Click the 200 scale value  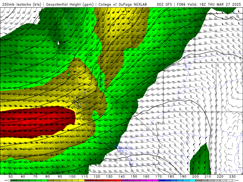click(195, 177)
